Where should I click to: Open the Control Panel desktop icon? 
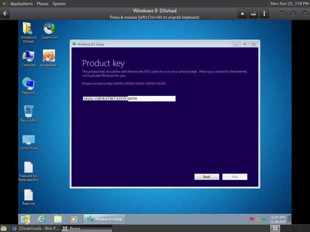[29, 142]
